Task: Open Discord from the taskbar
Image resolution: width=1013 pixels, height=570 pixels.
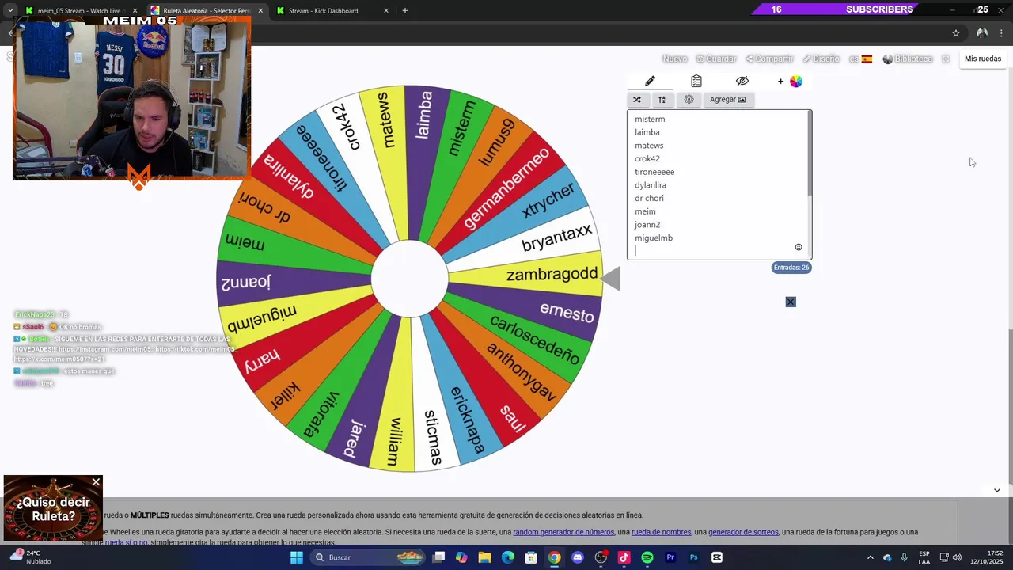Action: pyautogui.click(x=578, y=557)
